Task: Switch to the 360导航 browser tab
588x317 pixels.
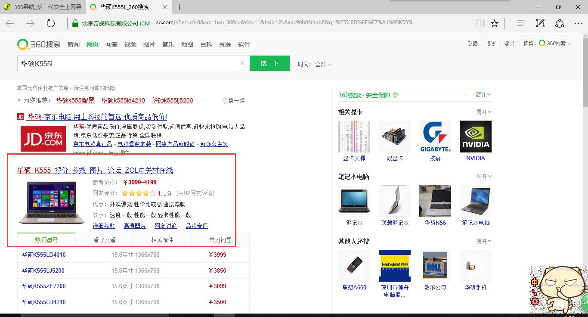Action: [42, 7]
